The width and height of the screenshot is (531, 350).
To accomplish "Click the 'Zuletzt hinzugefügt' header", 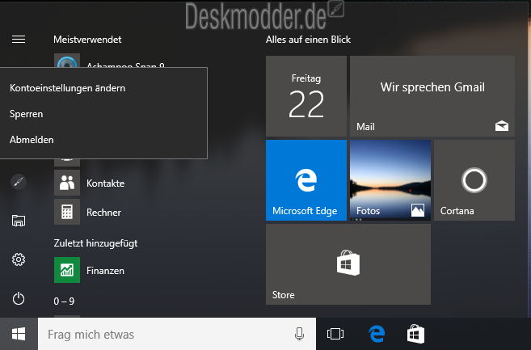I will coord(95,243).
